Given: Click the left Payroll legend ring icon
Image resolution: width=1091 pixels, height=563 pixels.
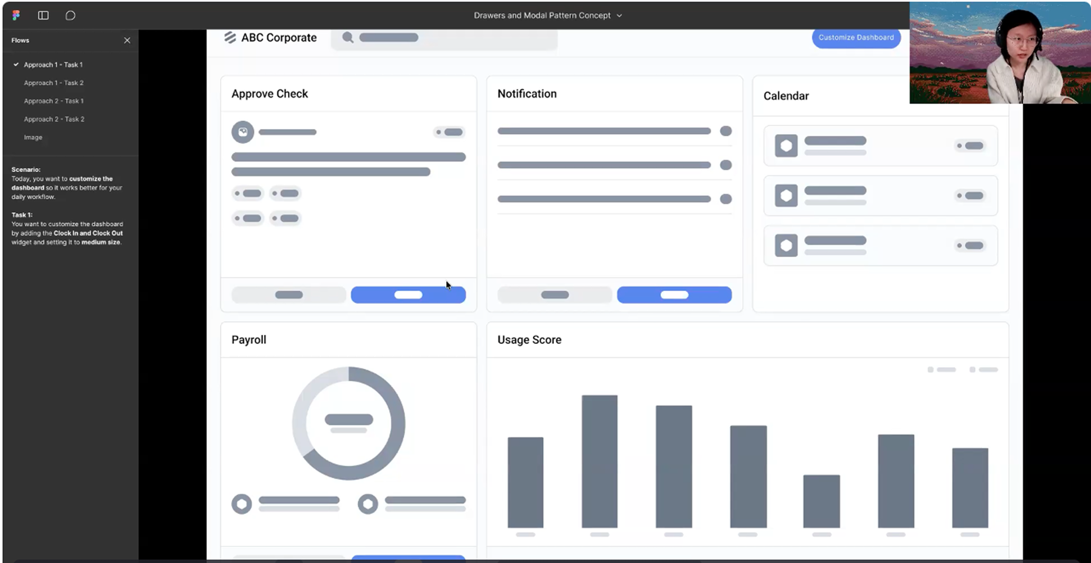Looking at the screenshot, I should (241, 504).
